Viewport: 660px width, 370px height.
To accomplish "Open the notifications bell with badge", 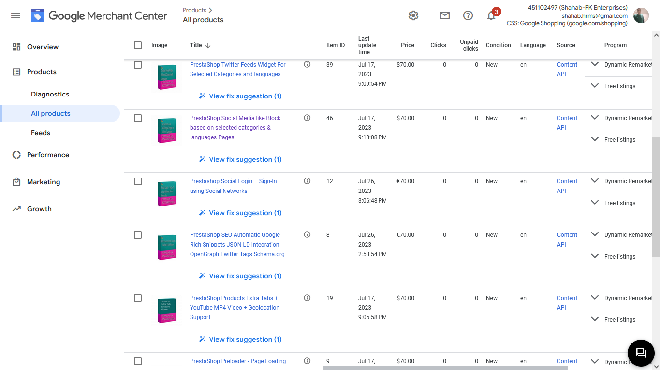I will click(492, 15).
